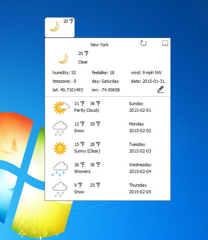This screenshot has height=240, width=208.
Task: Click Sunday's high temperature 36 °F
Action: click(x=95, y=104)
